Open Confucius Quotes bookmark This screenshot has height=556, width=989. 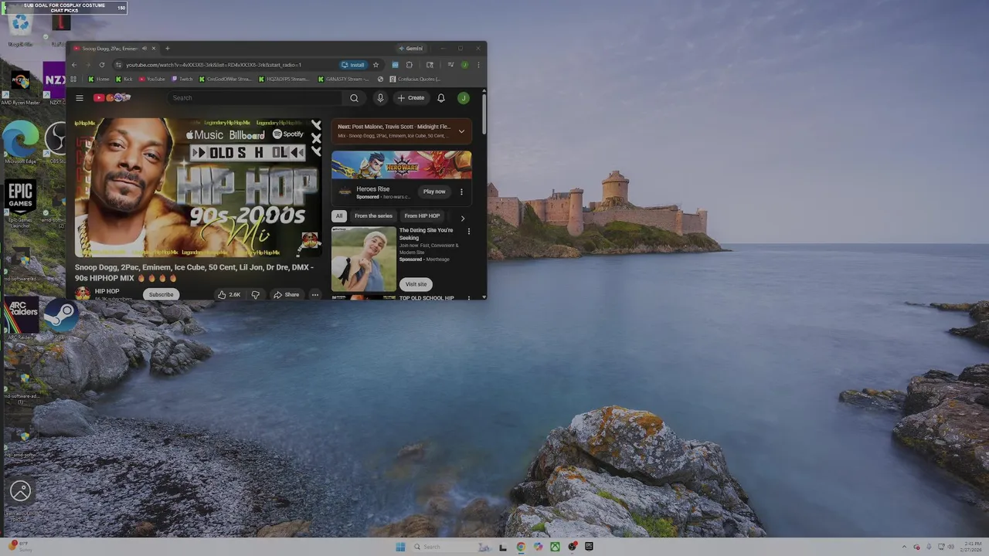coord(415,79)
